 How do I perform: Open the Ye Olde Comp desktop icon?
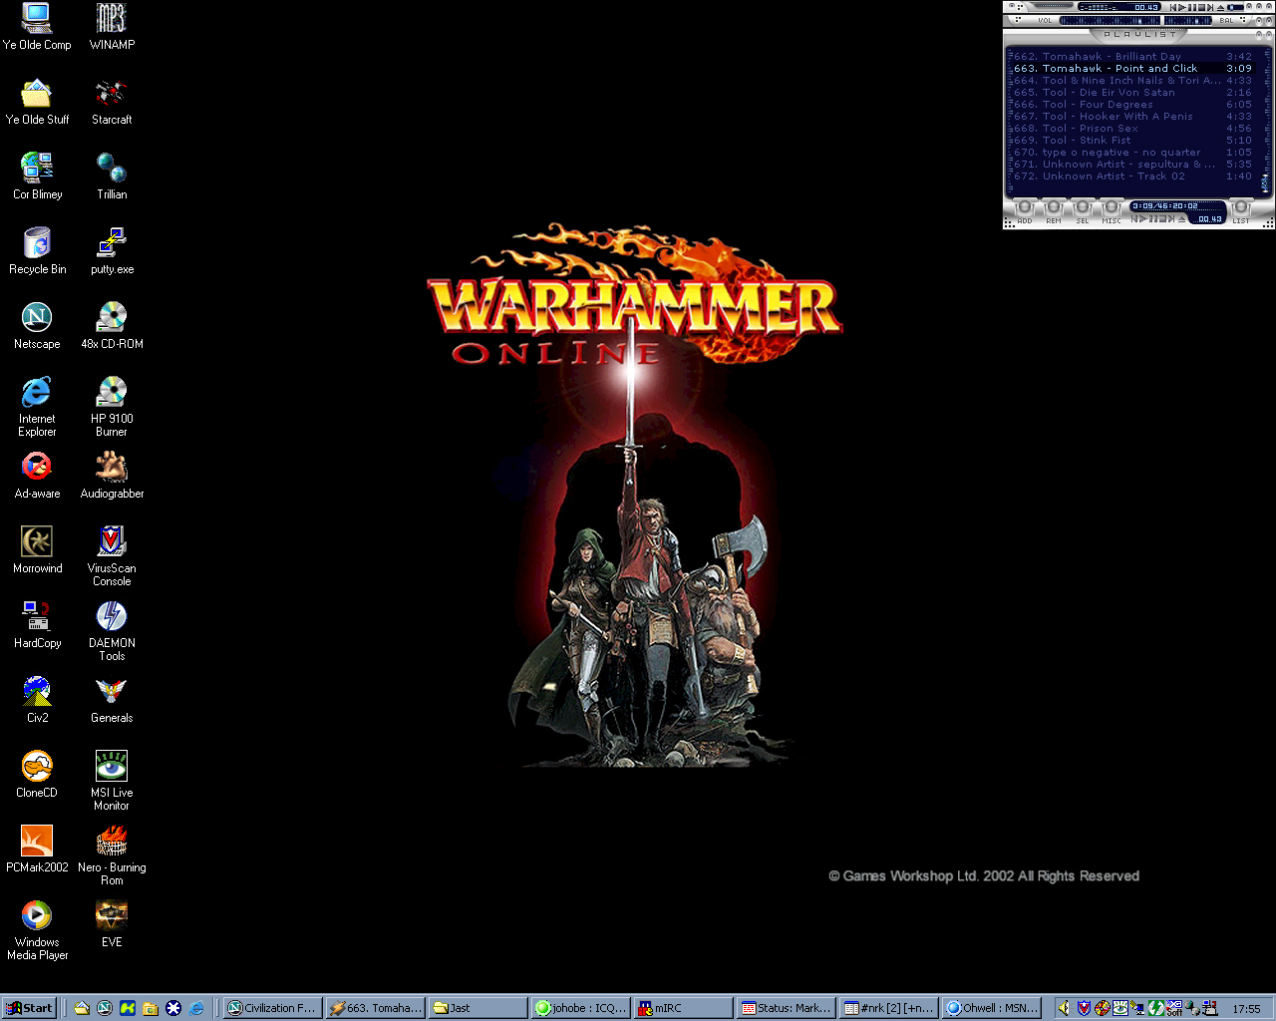pyautogui.click(x=37, y=27)
